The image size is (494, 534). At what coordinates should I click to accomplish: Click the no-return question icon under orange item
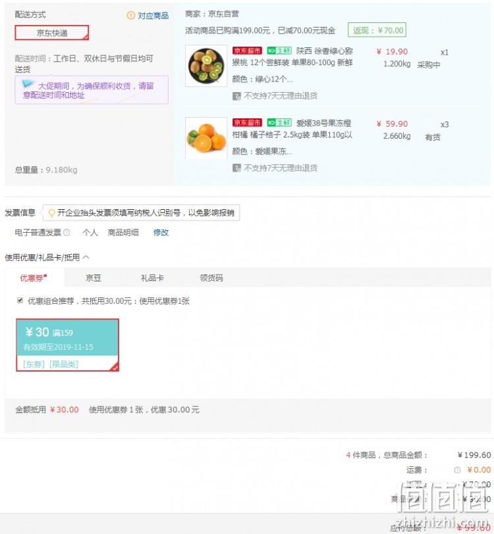click(236, 168)
